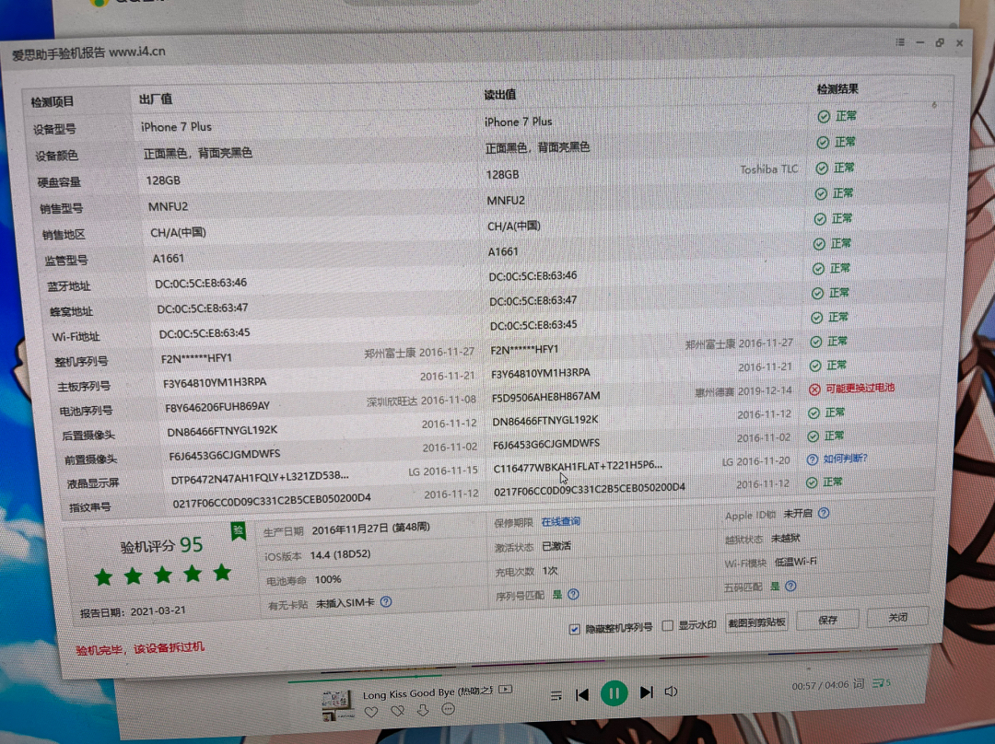Click the 检测项目 column header
Screen dimensions: 995x744
tap(52, 101)
